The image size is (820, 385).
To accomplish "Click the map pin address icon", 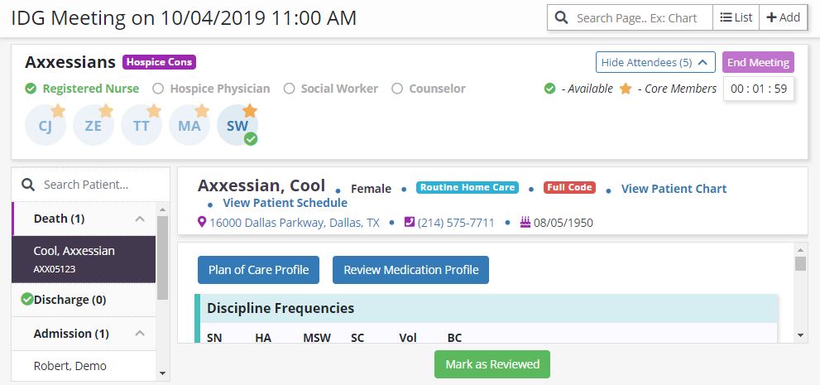I will (202, 223).
